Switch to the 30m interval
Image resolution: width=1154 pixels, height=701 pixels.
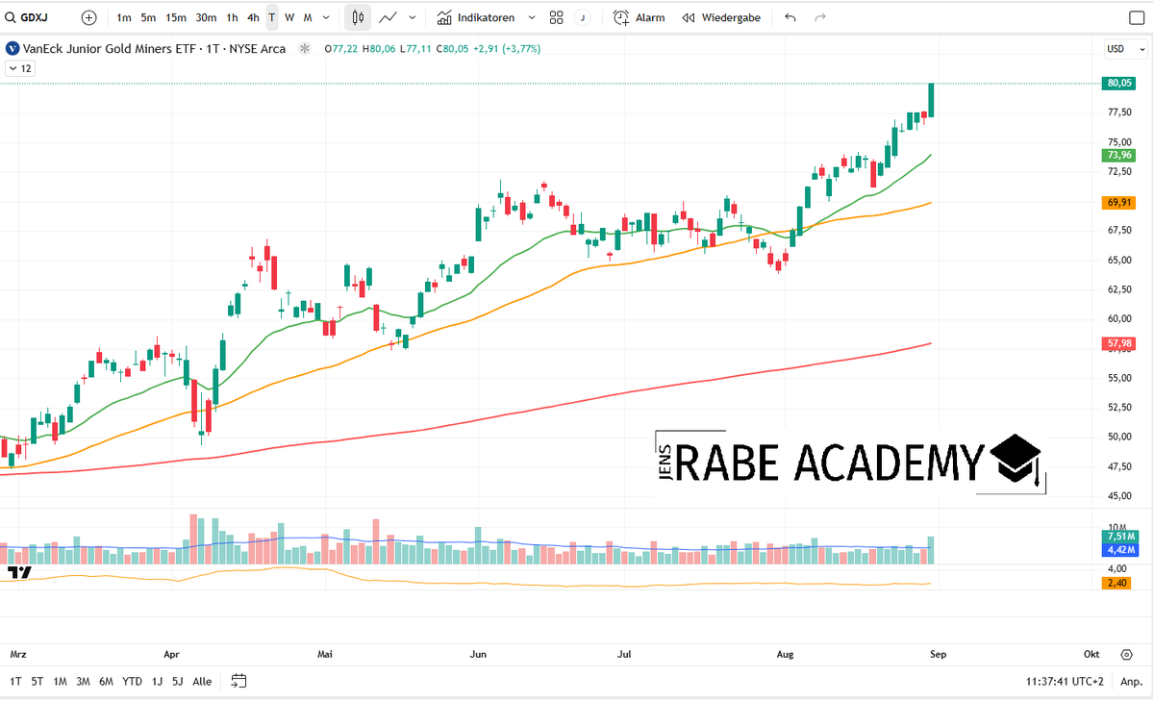click(x=206, y=17)
